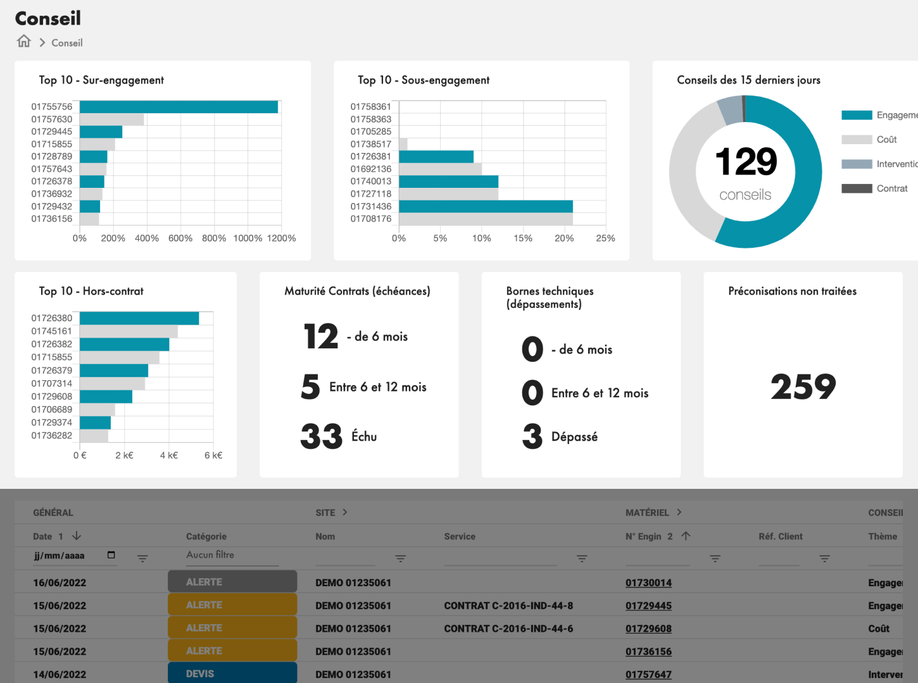Sort by Date descending arrow
The width and height of the screenshot is (918, 683).
[x=77, y=536]
